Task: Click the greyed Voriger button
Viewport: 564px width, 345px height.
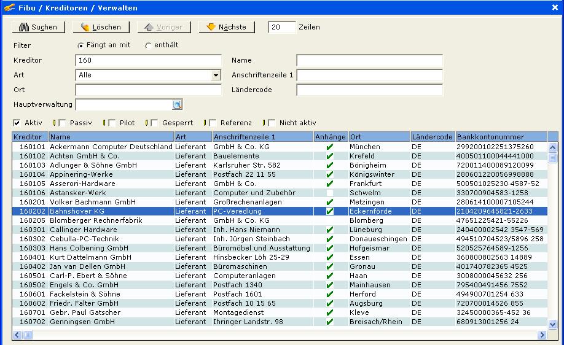Action: tap(164, 27)
